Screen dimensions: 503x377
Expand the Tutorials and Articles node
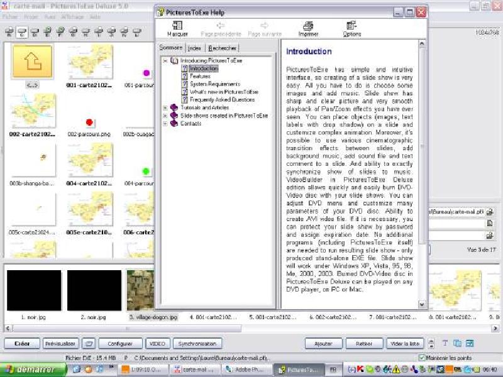coord(165,107)
